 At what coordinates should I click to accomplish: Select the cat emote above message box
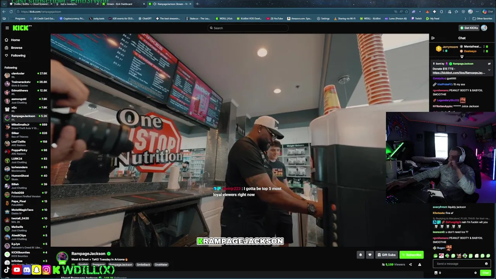[x=459, y=256]
